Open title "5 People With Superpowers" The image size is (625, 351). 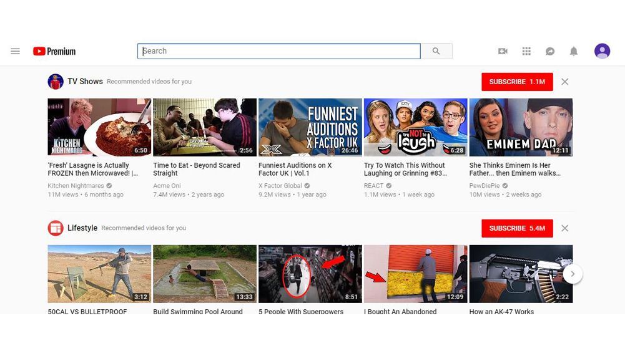pos(301,311)
